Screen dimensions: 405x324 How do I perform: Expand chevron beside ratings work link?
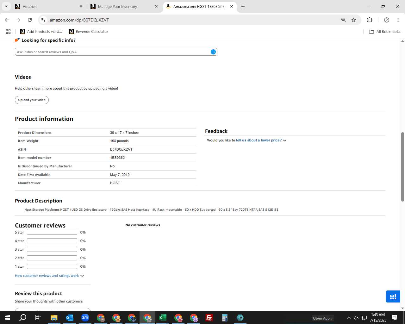pos(82,276)
